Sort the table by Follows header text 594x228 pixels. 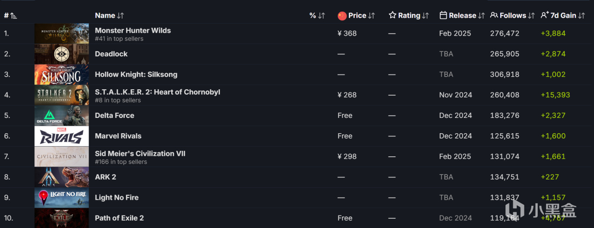pyautogui.click(x=513, y=16)
